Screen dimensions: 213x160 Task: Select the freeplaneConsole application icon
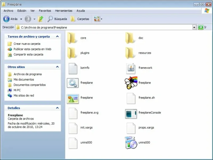[x=131, y=114]
